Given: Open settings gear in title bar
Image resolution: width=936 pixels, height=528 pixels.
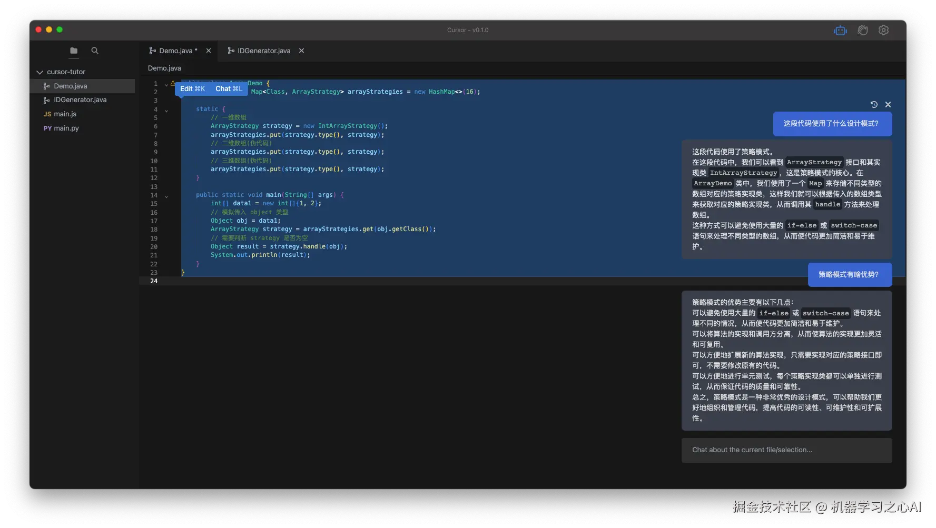Looking at the screenshot, I should tap(883, 31).
